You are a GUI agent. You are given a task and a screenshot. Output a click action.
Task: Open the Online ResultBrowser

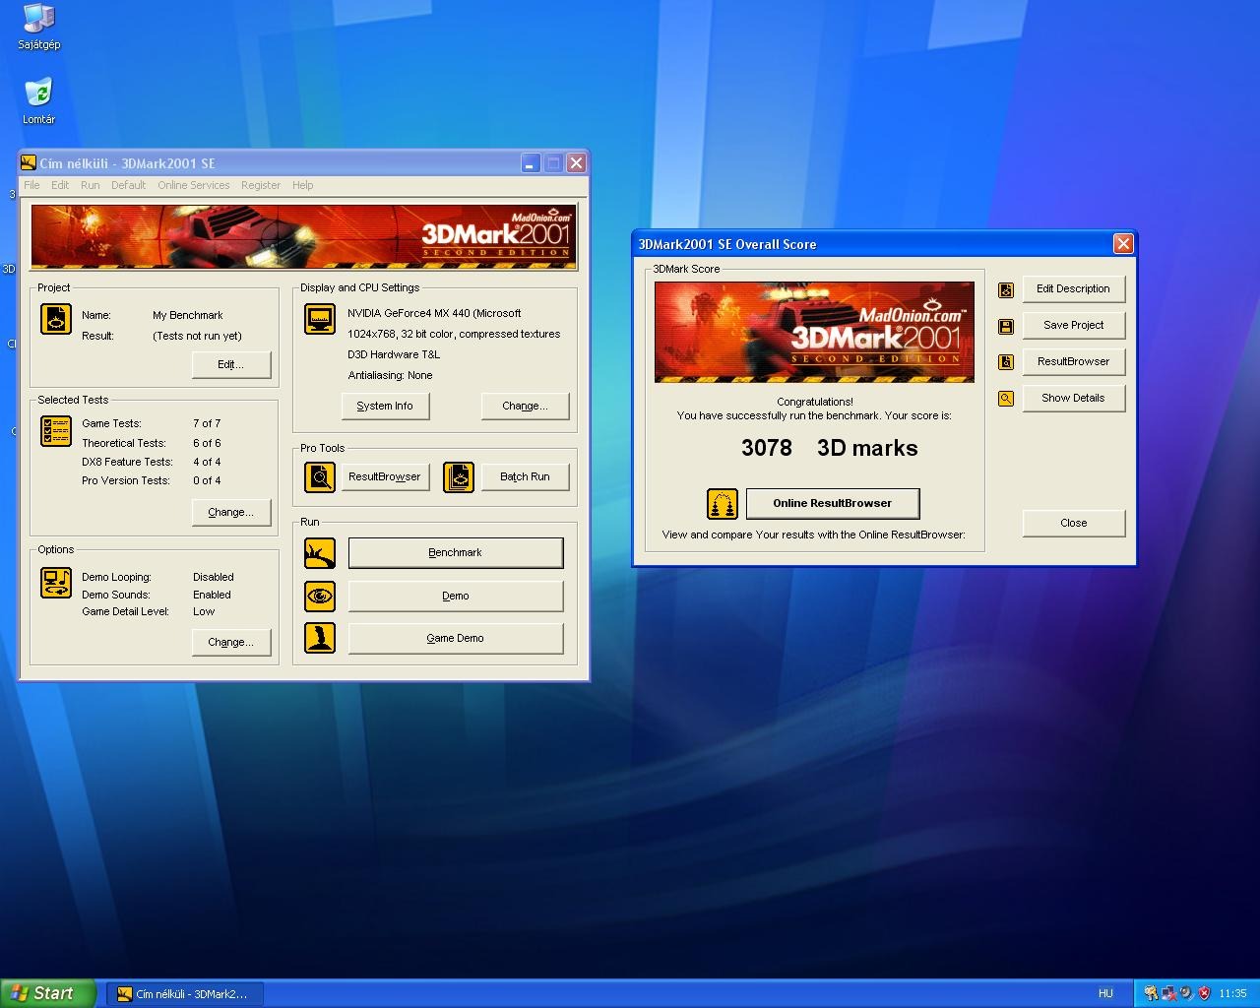pyautogui.click(x=833, y=503)
